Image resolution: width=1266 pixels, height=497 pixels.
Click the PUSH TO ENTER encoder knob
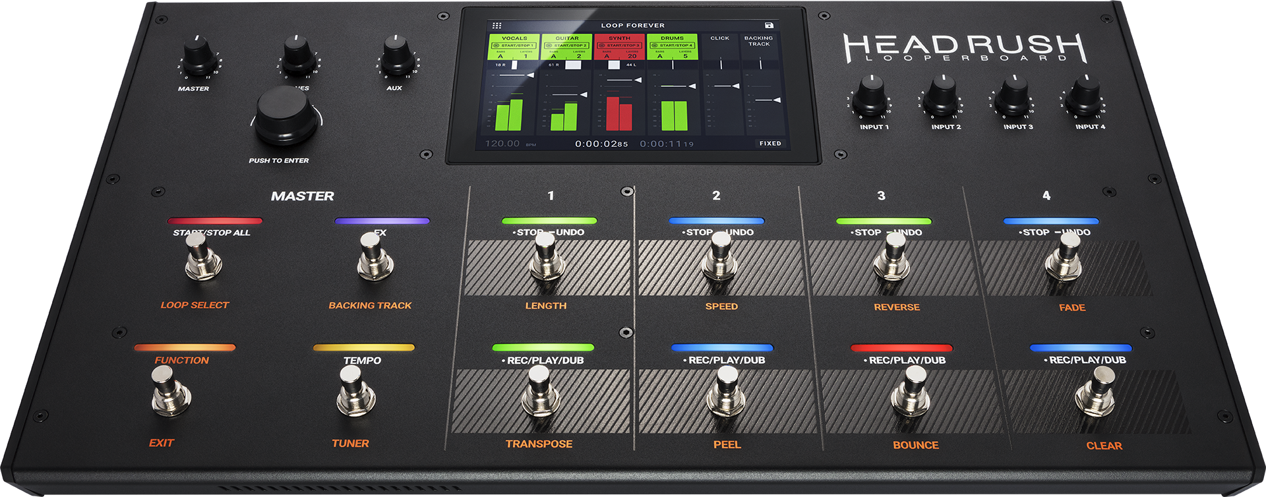pos(285,115)
